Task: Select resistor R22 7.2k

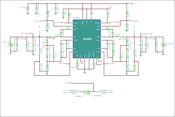Action: [120, 56]
